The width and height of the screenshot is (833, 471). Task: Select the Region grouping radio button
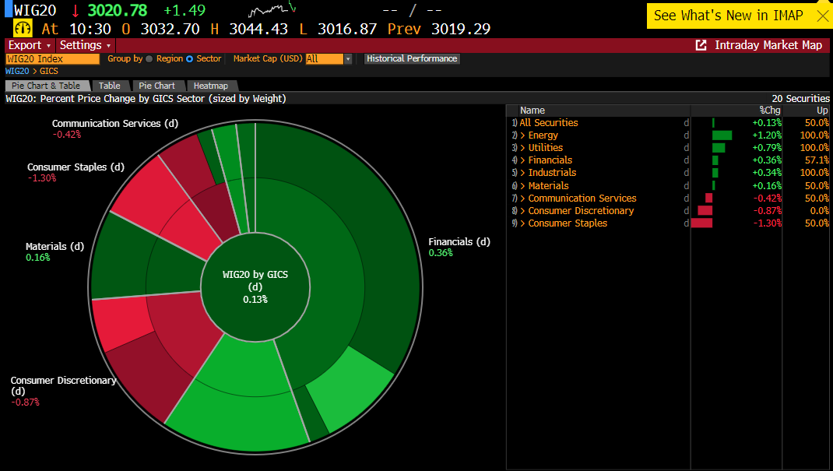click(x=149, y=59)
